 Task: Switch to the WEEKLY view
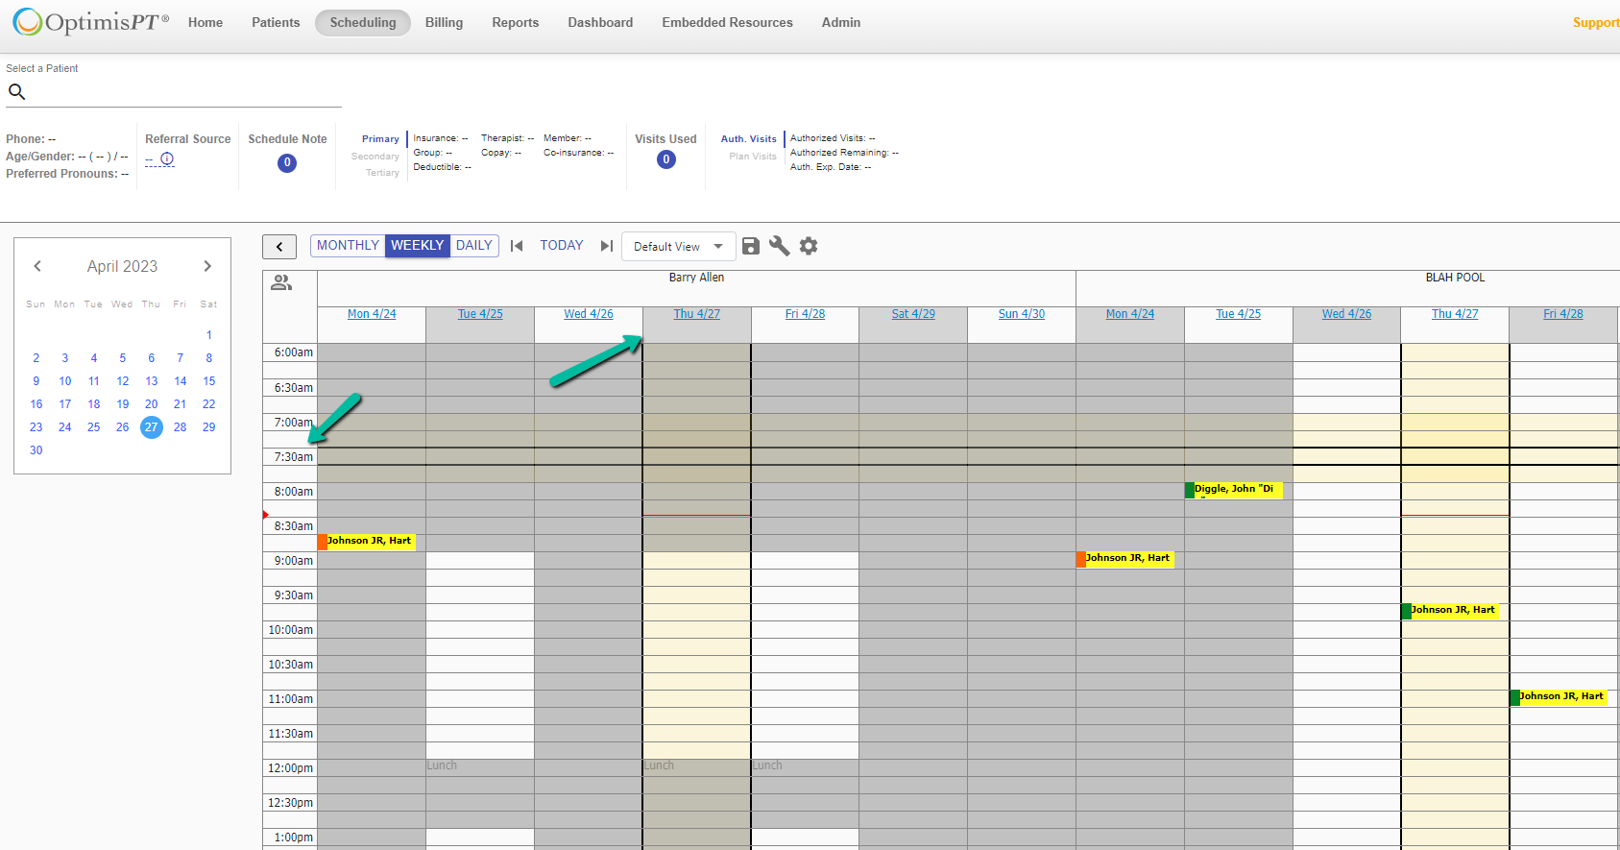pos(418,246)
